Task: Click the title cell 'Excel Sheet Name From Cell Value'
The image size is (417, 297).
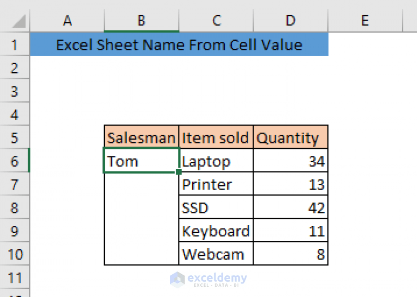Action: point(179,44)
